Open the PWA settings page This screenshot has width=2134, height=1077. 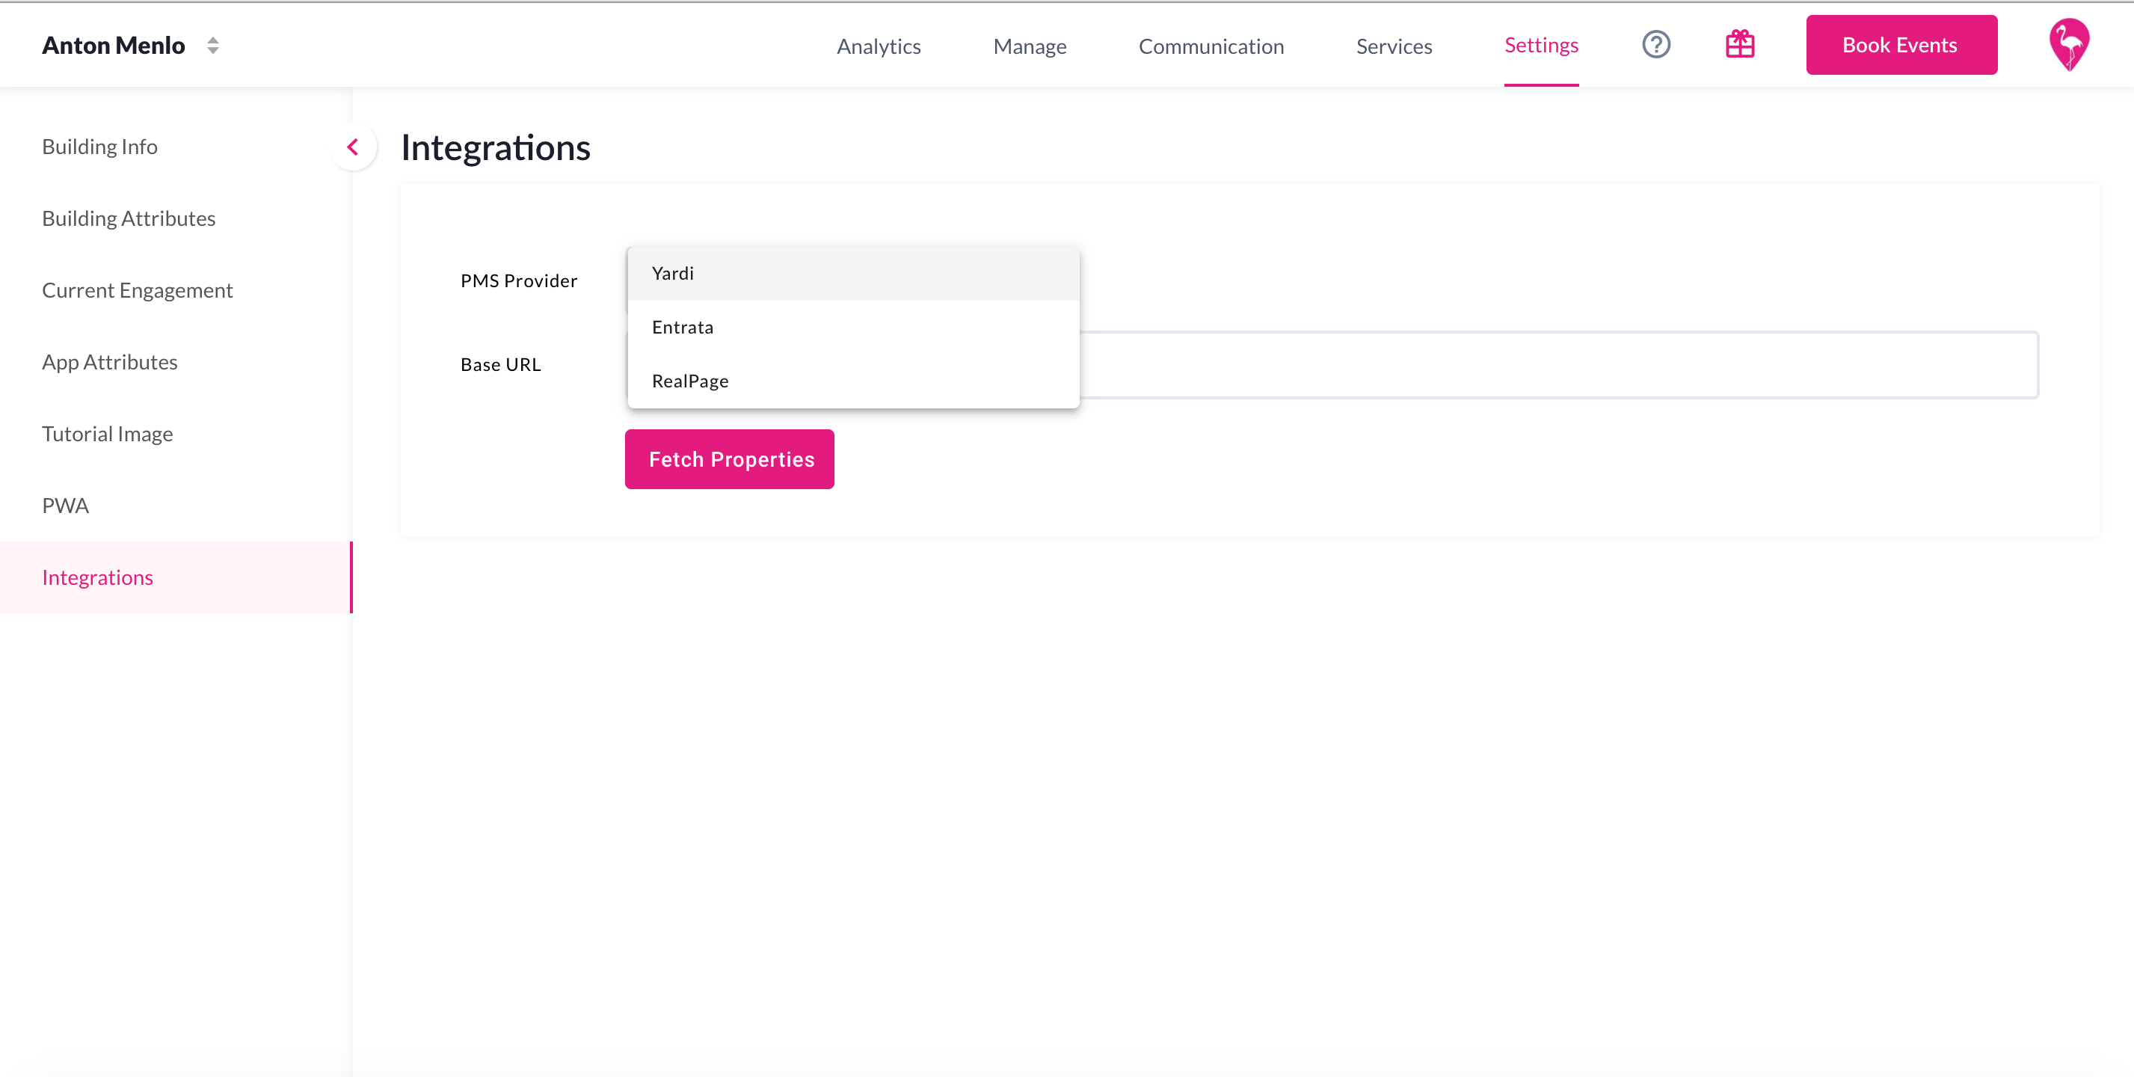click(176, 506)
